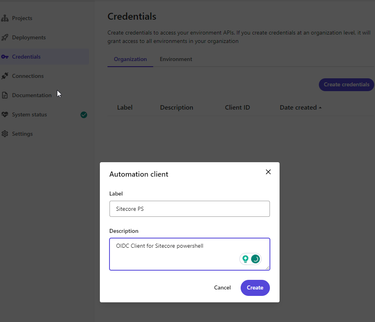
Task: Click the Description text area resize handle
Action: point(268,268)
